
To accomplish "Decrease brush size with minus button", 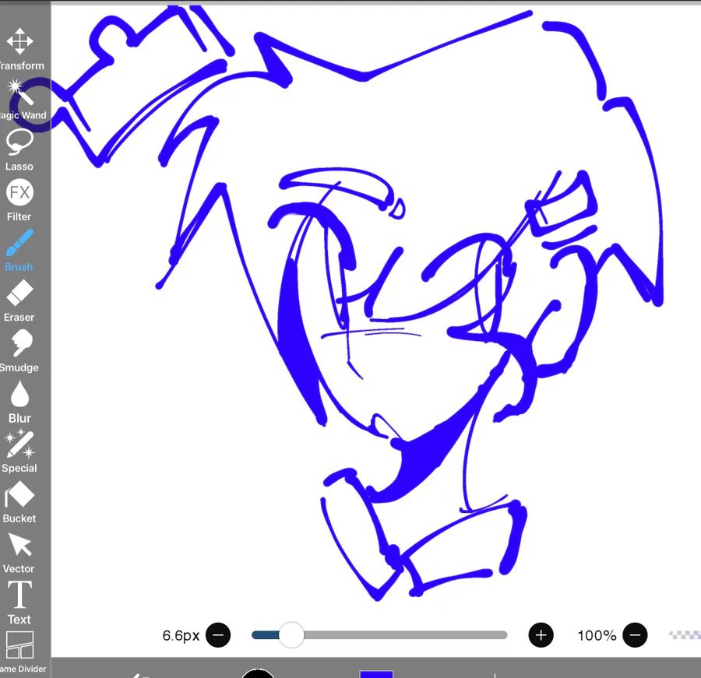I will [218, 635].
